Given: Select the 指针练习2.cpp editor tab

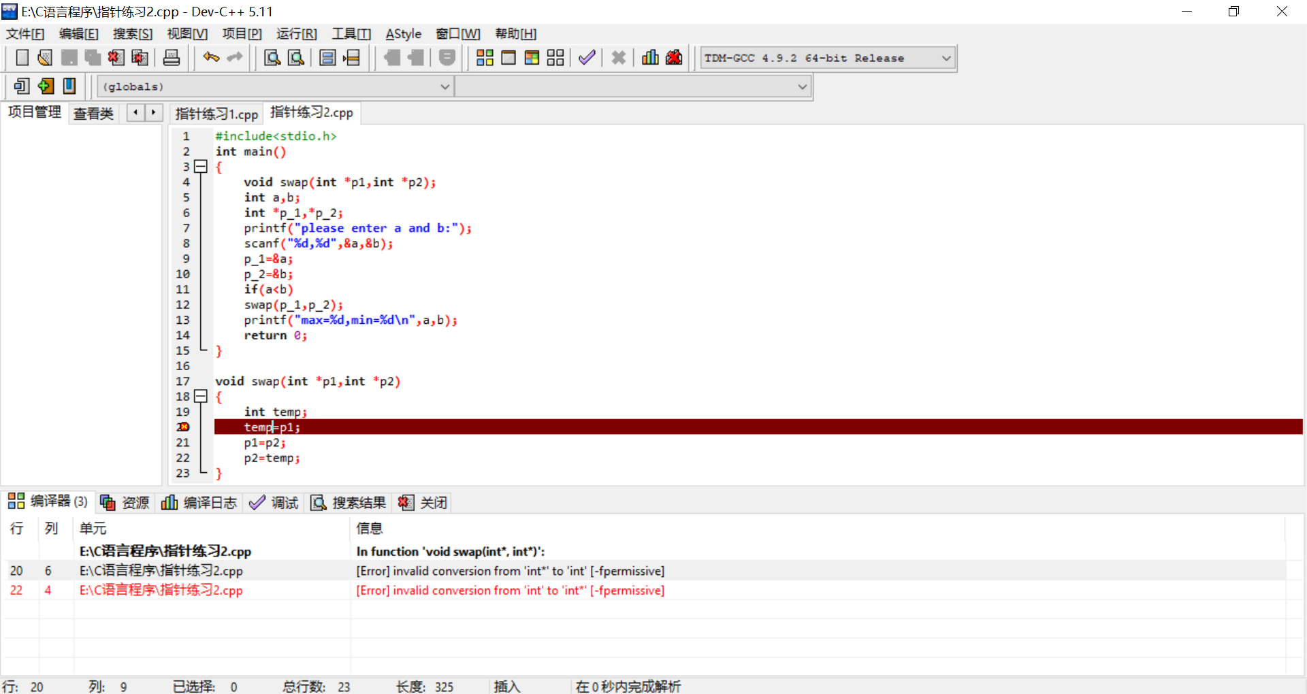Looking at the screenshot, I should pyautogui.click(x=312, y=112).
